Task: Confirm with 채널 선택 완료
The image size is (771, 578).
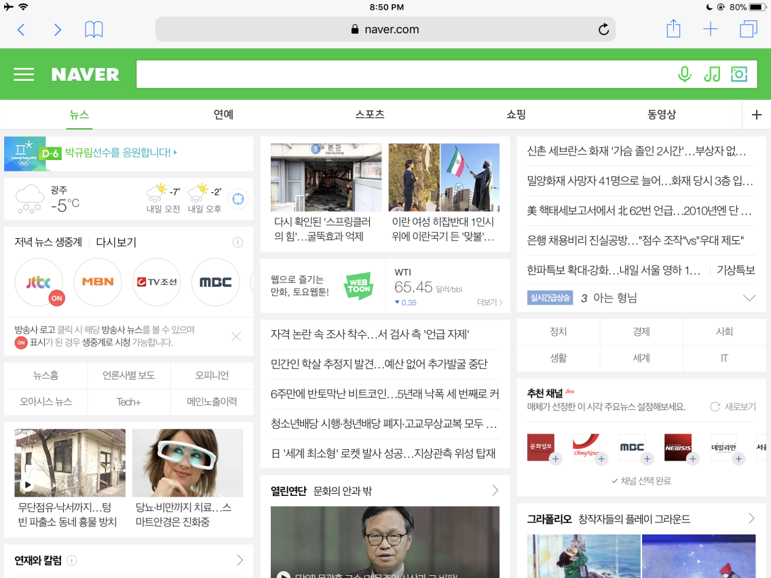Action: click(641, 481)
